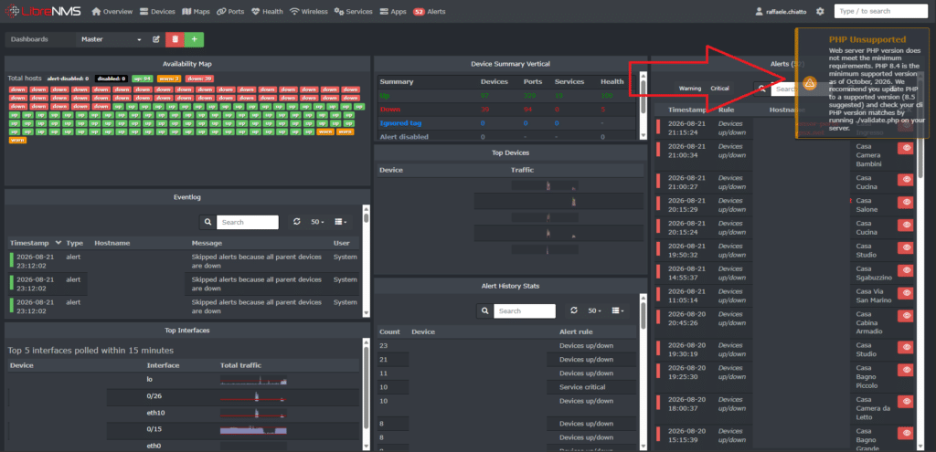Click the 'Service critical' alert rule cell
The image size is (936, 452).
[x=582, y=387]
